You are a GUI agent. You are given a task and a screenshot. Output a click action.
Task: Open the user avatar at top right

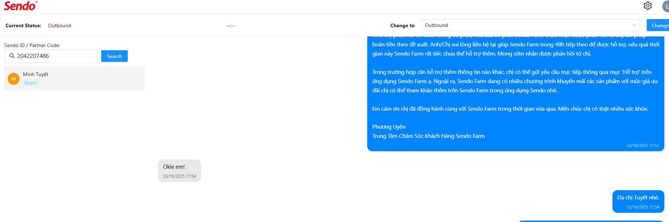665,6
